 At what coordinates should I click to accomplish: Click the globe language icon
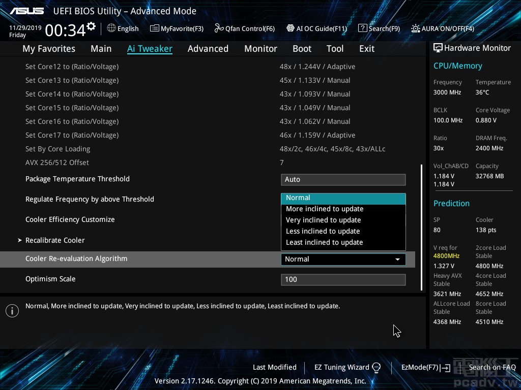[x=111, y=28]
